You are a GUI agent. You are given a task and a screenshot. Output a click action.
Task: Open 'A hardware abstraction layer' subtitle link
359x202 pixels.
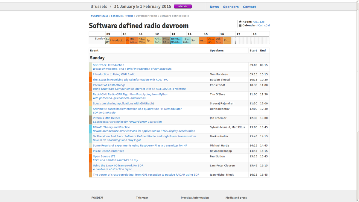(112, 169)
